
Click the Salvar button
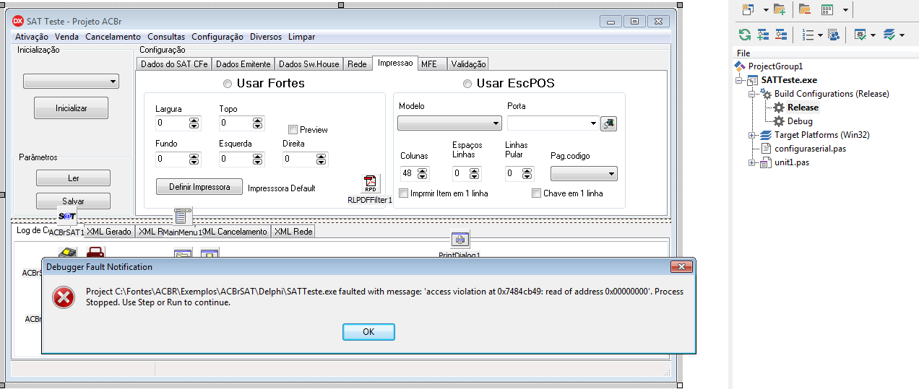[73, 201]
